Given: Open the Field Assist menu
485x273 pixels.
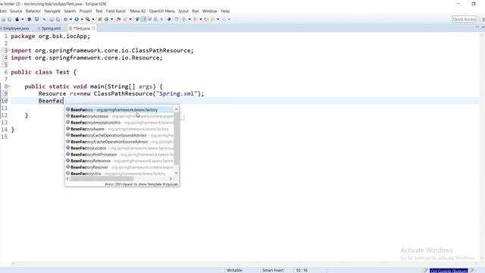Looking at the screenshot, I should tap(116, 11).
